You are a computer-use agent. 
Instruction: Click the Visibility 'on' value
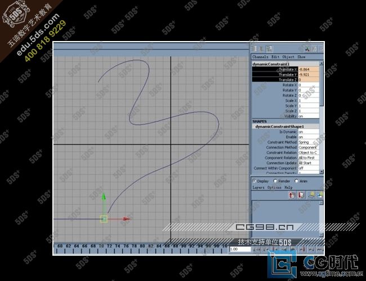coord(309,116)
